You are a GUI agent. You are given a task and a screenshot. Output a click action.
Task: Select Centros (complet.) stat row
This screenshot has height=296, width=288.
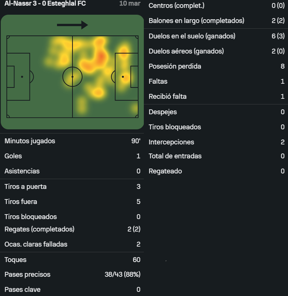coord(216,6)
